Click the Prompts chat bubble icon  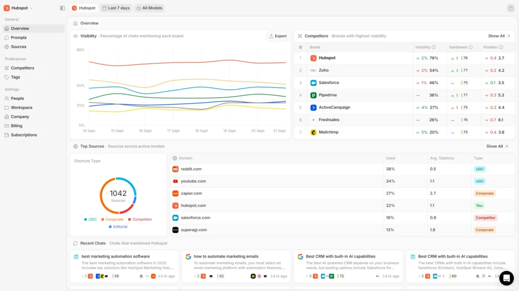coord(7,37)
